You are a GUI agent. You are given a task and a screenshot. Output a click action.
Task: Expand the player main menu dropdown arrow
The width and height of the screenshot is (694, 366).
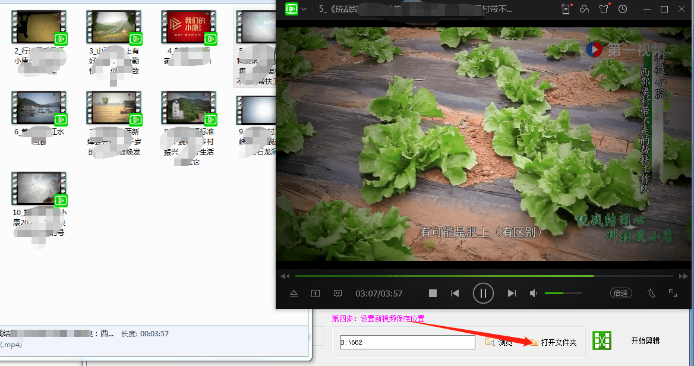pos(304,9)
